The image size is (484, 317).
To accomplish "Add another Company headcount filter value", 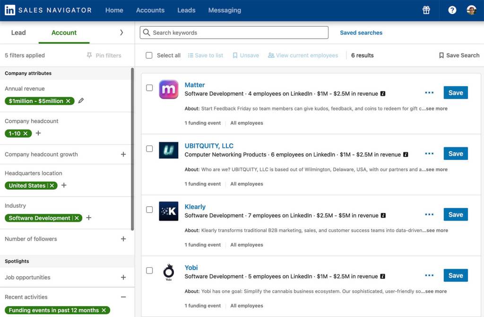I will tap(38, 133).
